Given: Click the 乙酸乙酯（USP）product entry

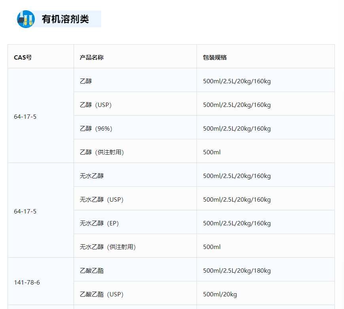Looking at the screenshot, I should point(102,294).
